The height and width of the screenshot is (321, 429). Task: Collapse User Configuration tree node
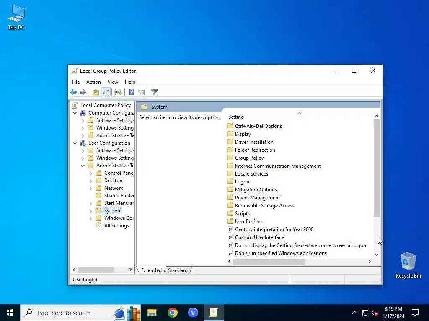(75, 143)
